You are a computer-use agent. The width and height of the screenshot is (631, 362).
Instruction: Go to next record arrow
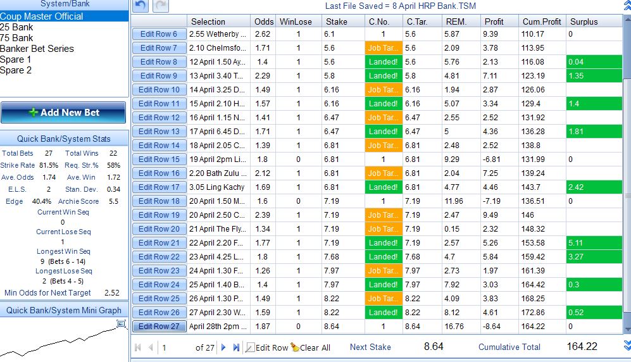[224, 347]
